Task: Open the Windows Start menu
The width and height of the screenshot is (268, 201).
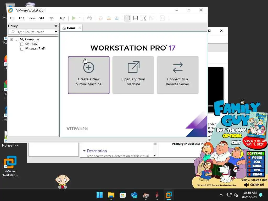Action: (100, 195)
